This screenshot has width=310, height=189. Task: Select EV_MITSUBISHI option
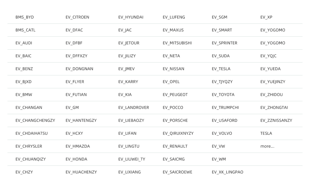point(177,43)
